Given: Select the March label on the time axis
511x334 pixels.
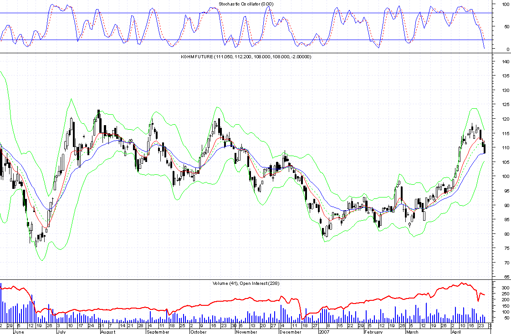Looking at the screenshot, I should [412, 332].
